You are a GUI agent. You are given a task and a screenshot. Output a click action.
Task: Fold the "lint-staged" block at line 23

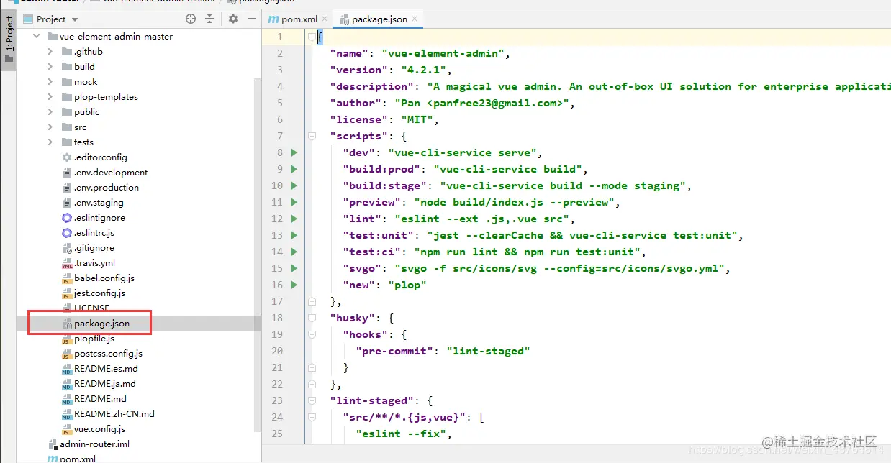[312, 400]
